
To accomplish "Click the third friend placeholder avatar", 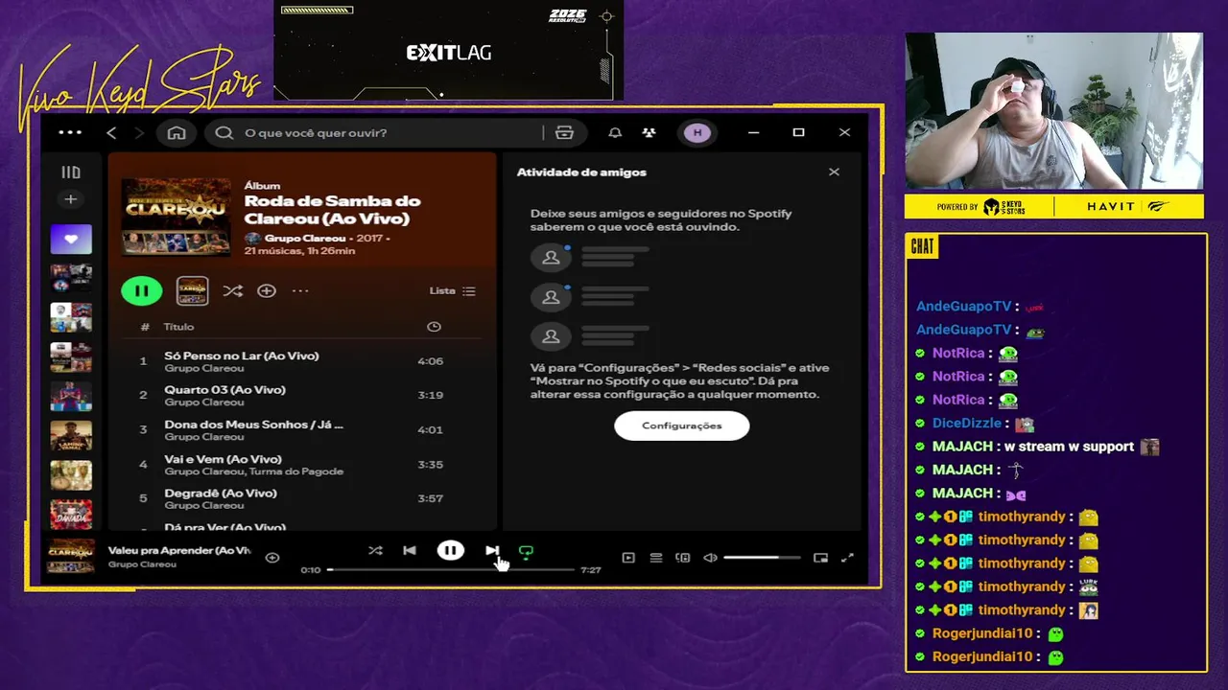I will 551,336.
